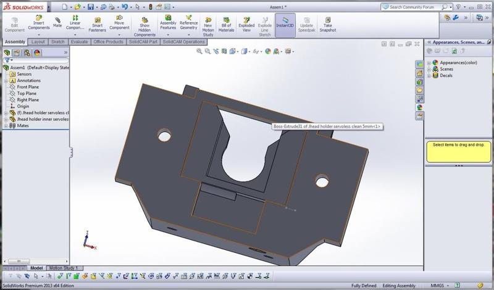Open Bill of Materials tool

coord(226,25)
